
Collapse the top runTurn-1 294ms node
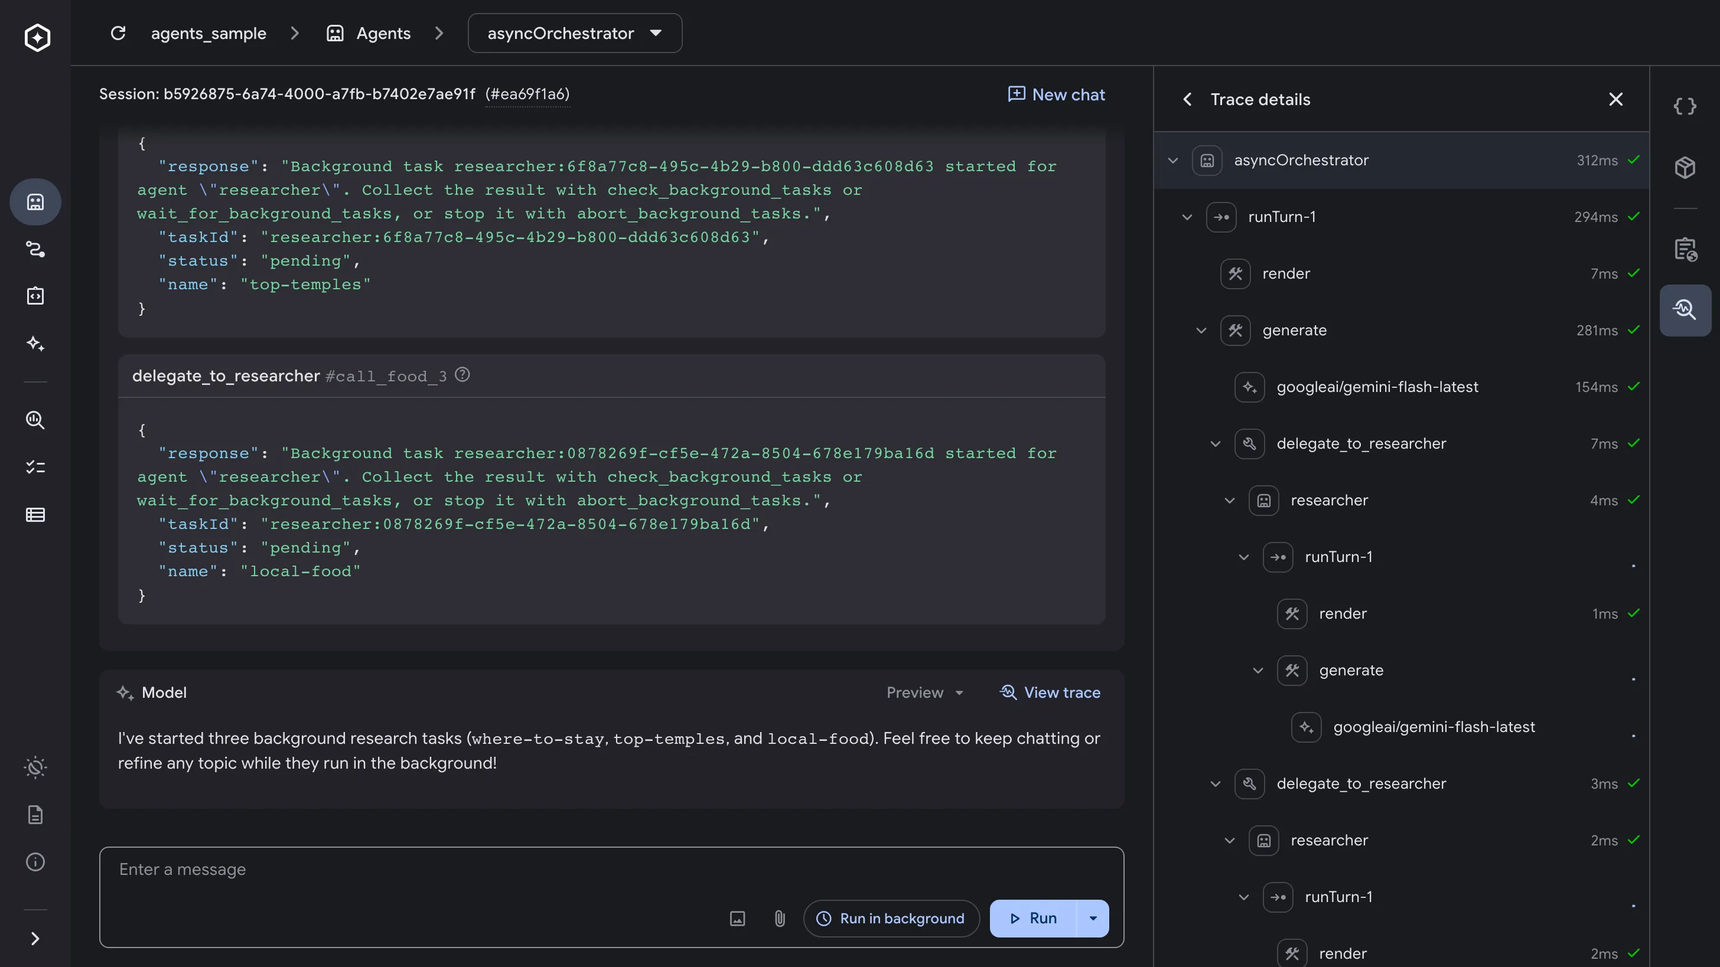point(1187,217)
